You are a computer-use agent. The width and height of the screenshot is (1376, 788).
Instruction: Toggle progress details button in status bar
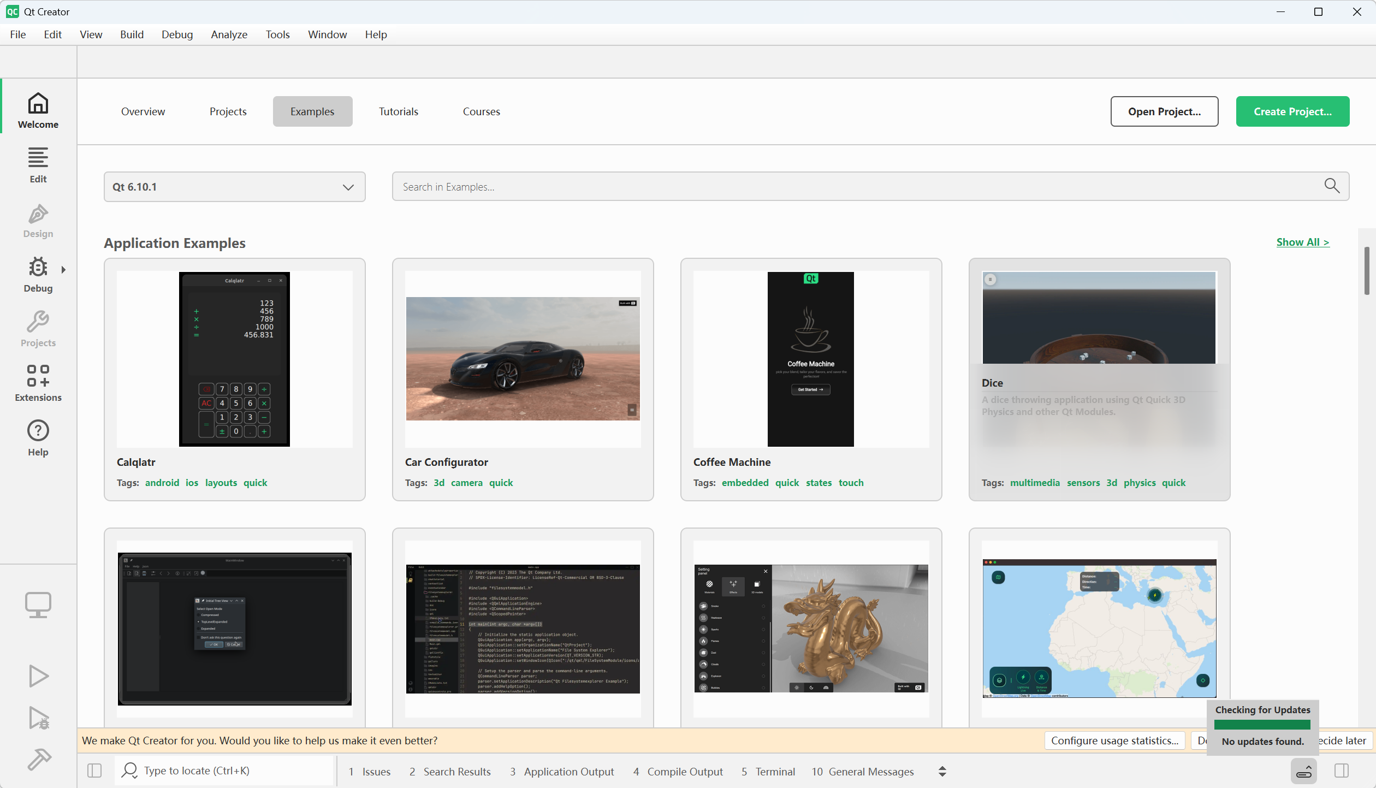[x=1304, y=771]
